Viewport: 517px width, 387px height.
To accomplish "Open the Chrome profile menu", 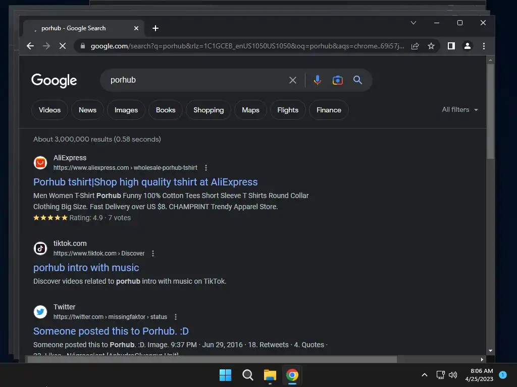I will [x=467, y=46].
